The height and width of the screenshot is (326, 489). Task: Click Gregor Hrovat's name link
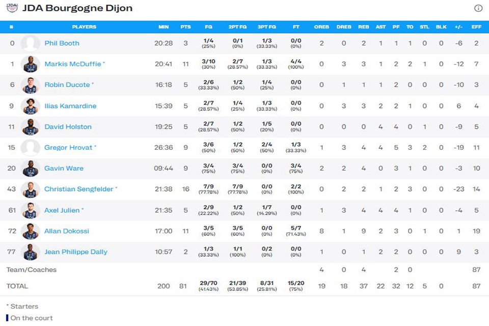68,147
